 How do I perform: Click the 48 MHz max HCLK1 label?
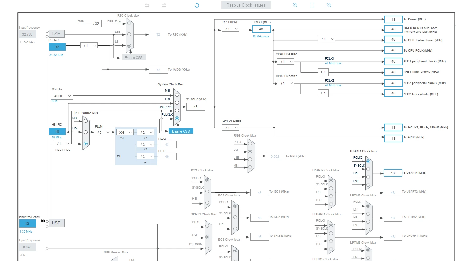tap(261, 37)
